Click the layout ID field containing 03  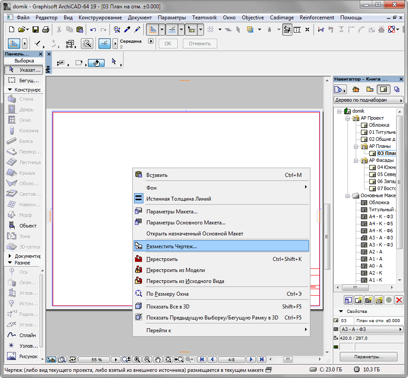346,321
